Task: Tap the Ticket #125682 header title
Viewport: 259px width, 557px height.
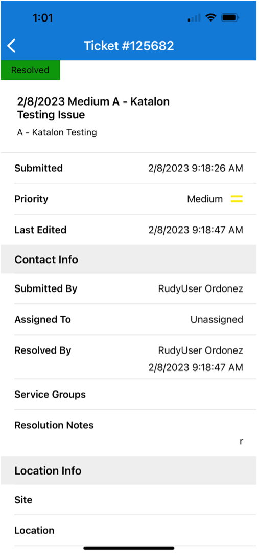Action: [129, 46]
